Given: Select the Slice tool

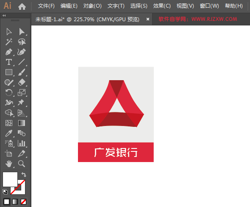Looking at the screenshot, I should tap(22, 154).
